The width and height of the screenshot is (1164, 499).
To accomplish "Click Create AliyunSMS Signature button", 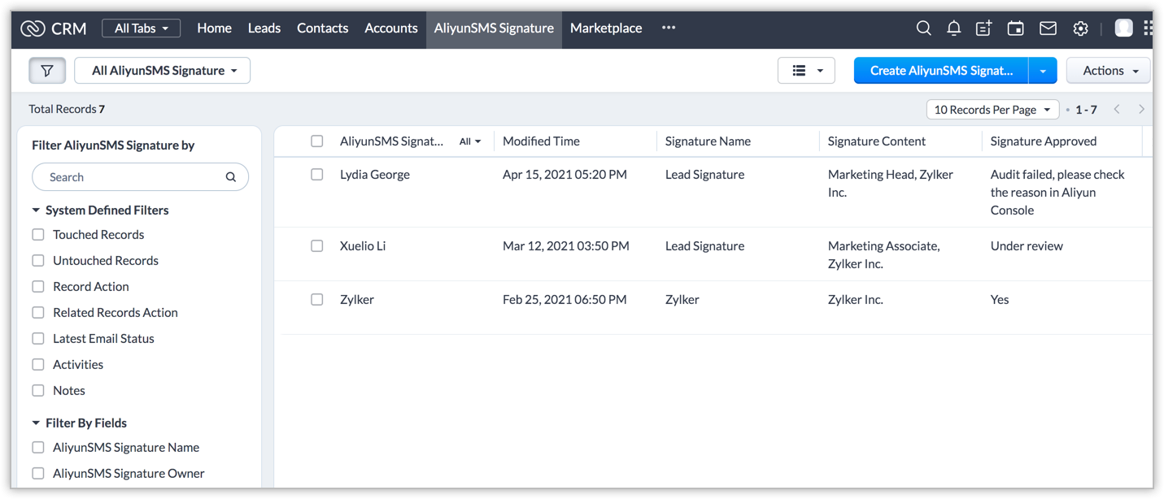I will [941, 71].
